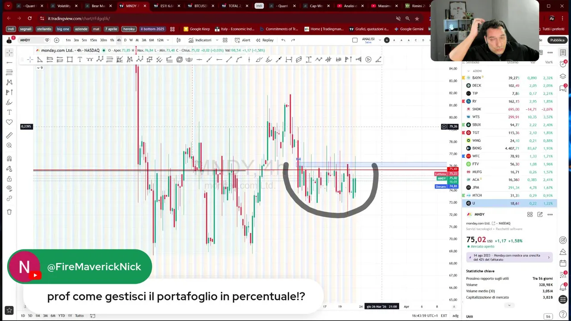Select the zoom-in magnifier tool
This screenshot has width=571, height=321.
click(x=9, y=145)
